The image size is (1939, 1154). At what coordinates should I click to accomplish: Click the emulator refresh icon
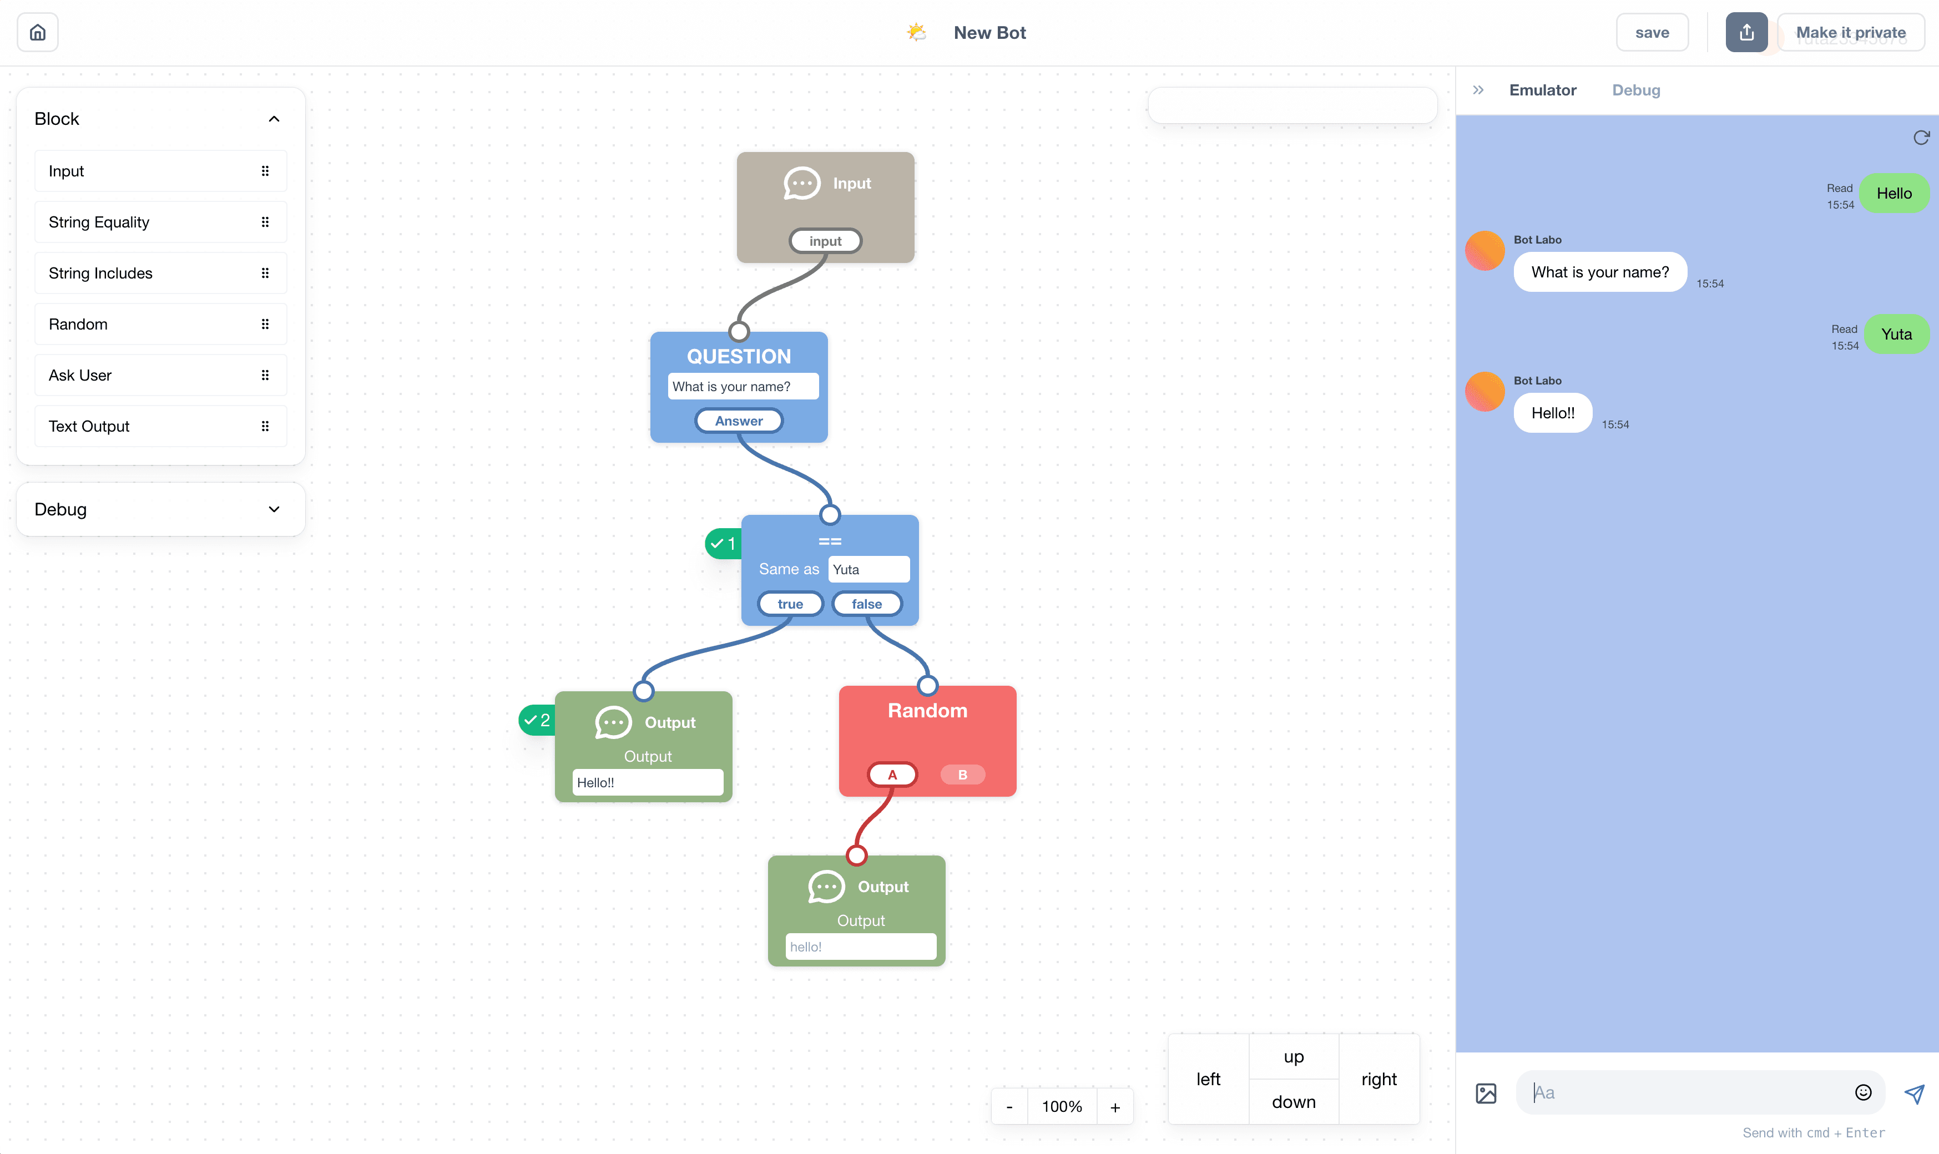tap(1921, 138)
